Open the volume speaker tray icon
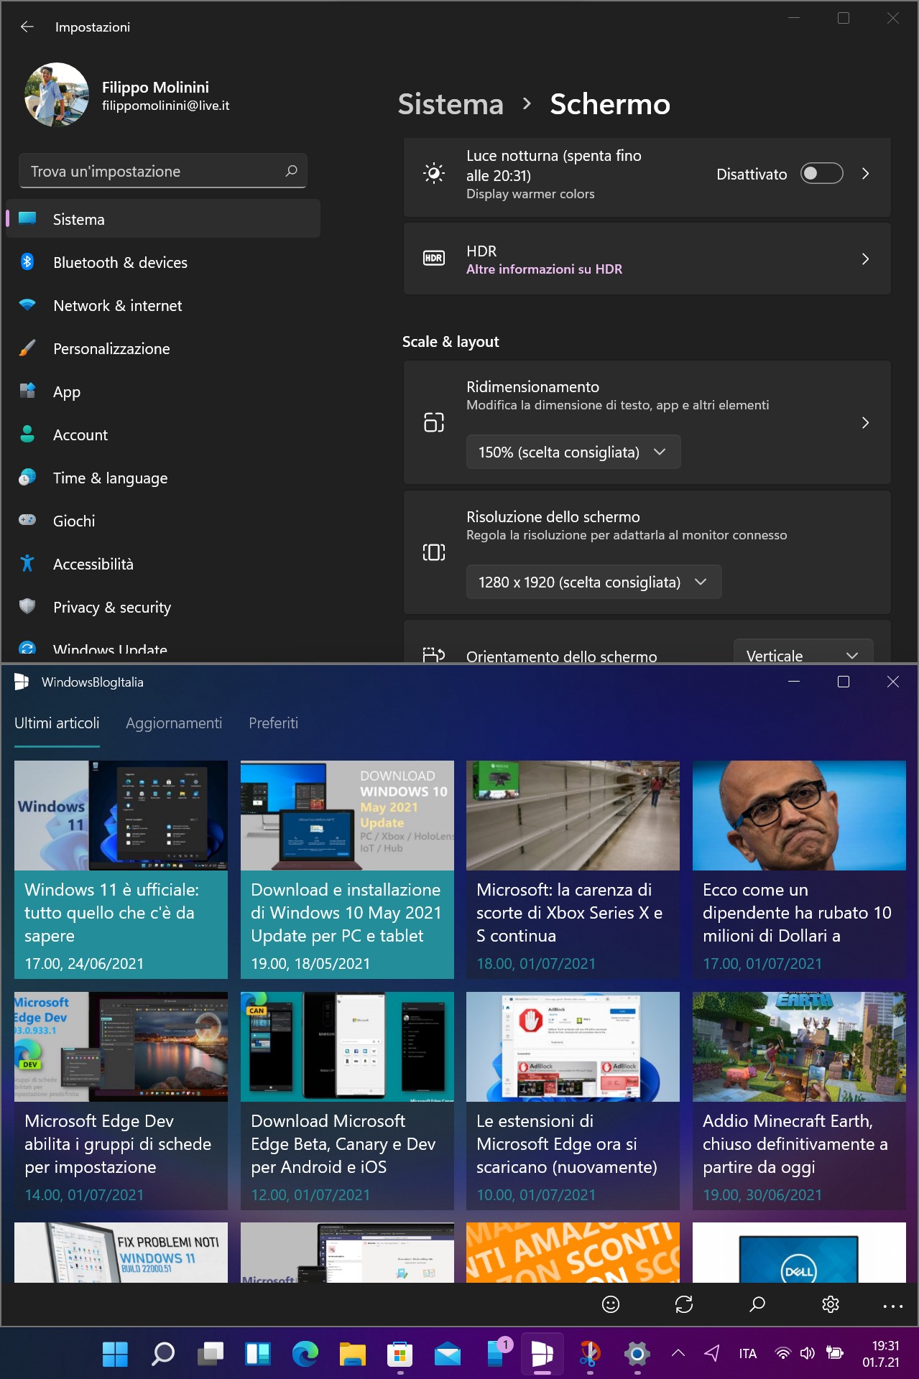 tap(808, 1353)
